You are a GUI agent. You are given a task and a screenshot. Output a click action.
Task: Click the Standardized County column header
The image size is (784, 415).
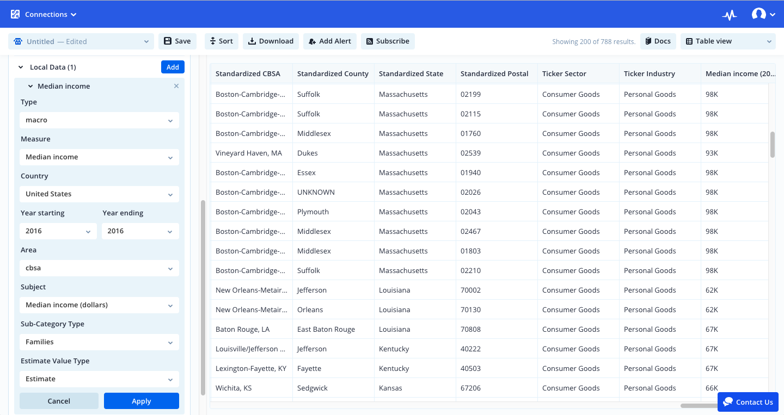coord(333,74)
